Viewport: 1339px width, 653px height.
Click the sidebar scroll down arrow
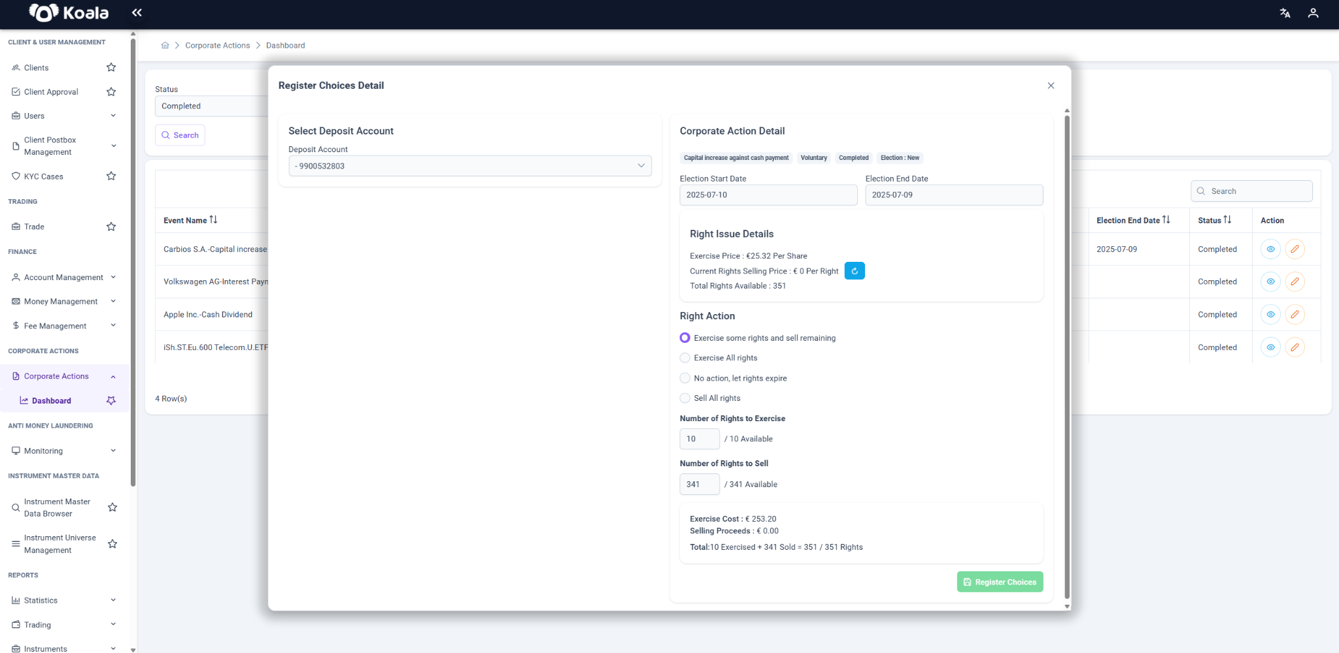point(133,650)
